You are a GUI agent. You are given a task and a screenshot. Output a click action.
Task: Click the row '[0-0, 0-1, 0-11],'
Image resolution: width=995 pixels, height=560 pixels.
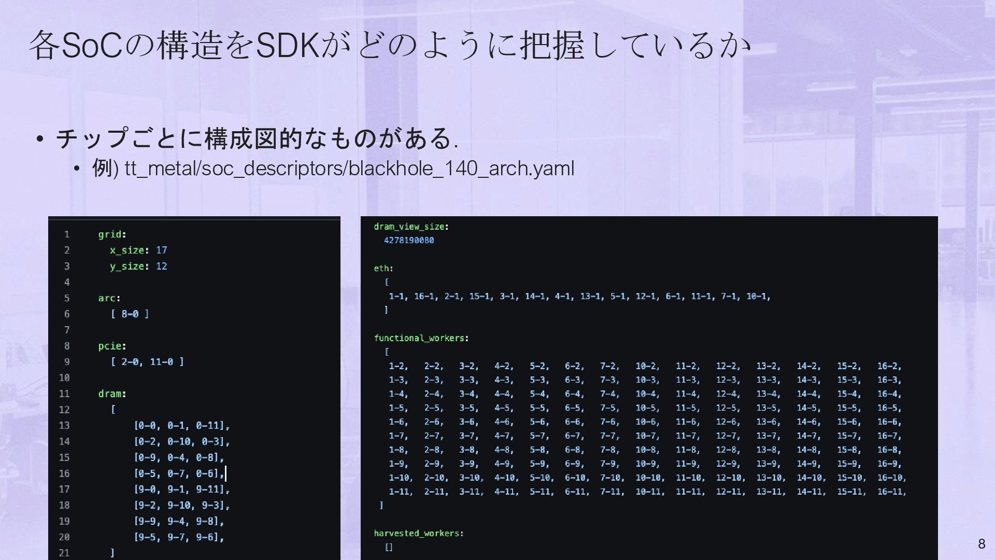click(182, 426)
